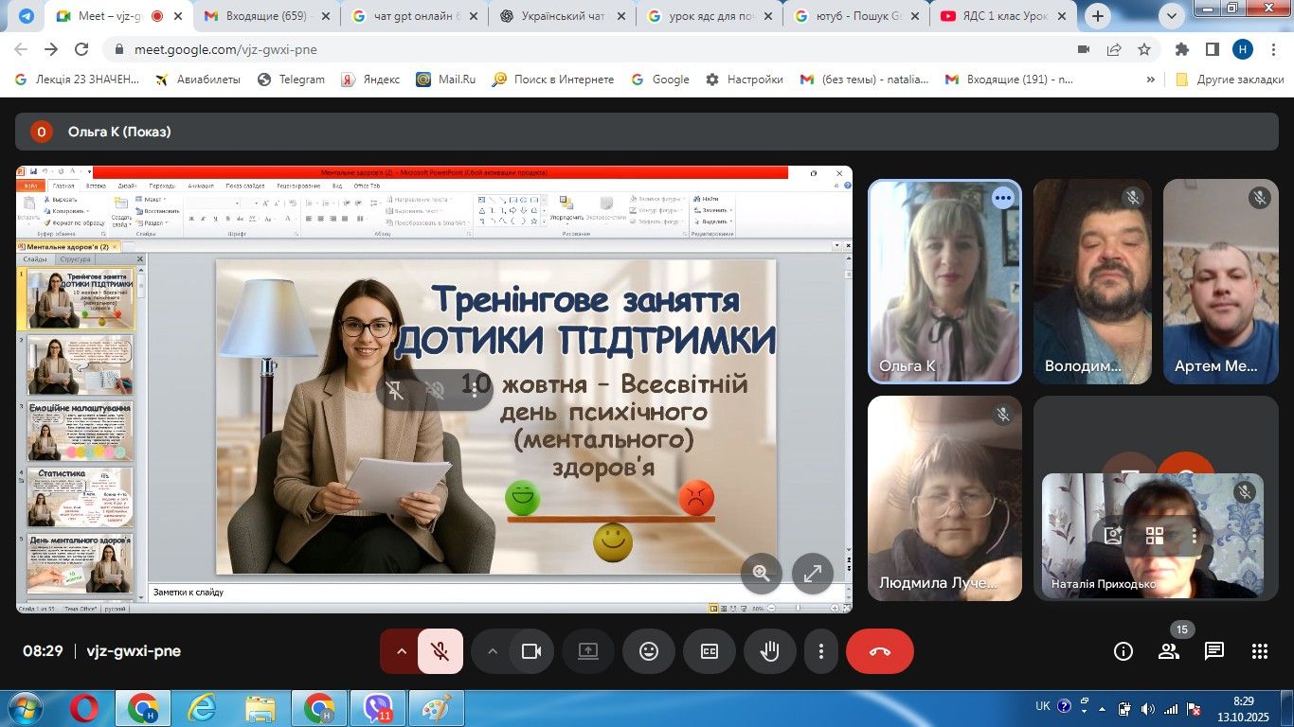Open the activities grid icon

pyautogui.click(x=1259, y=651)
